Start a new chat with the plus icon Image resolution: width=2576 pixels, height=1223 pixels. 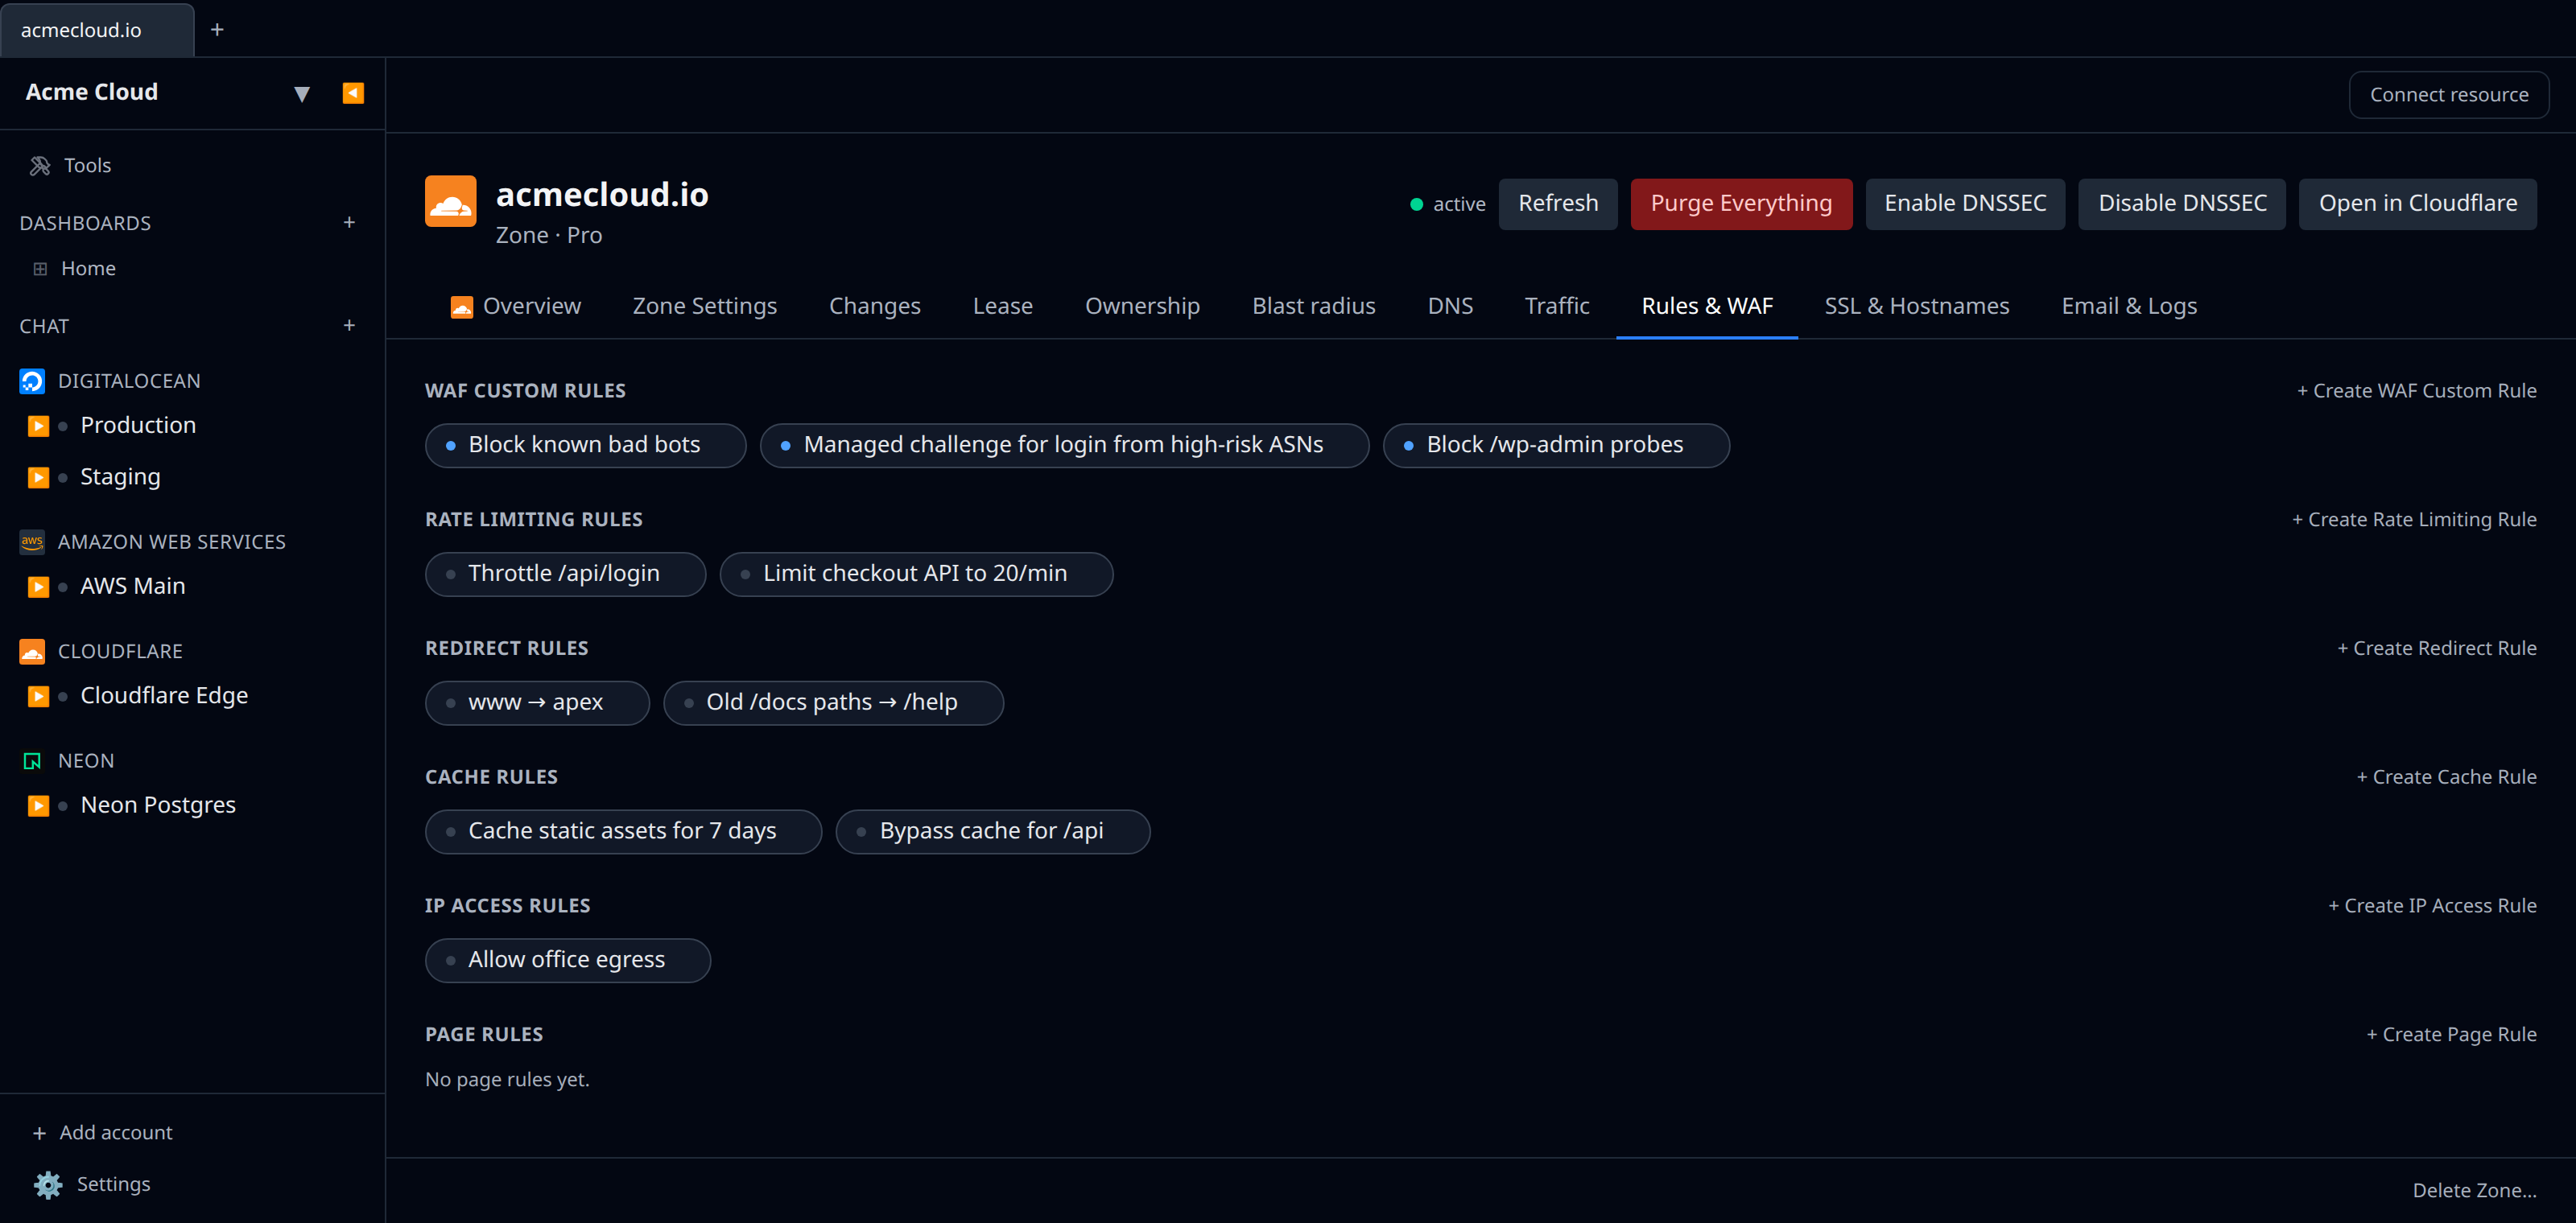pyautogui.click(x=349, y=325)
